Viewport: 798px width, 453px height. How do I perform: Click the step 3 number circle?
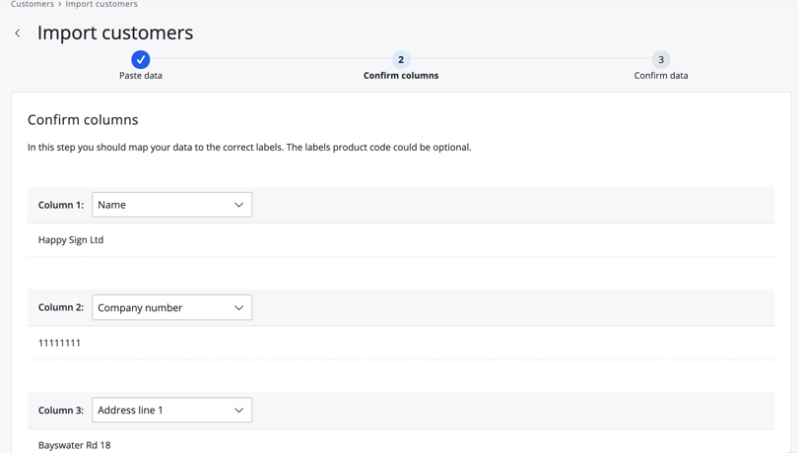(661, 60)
